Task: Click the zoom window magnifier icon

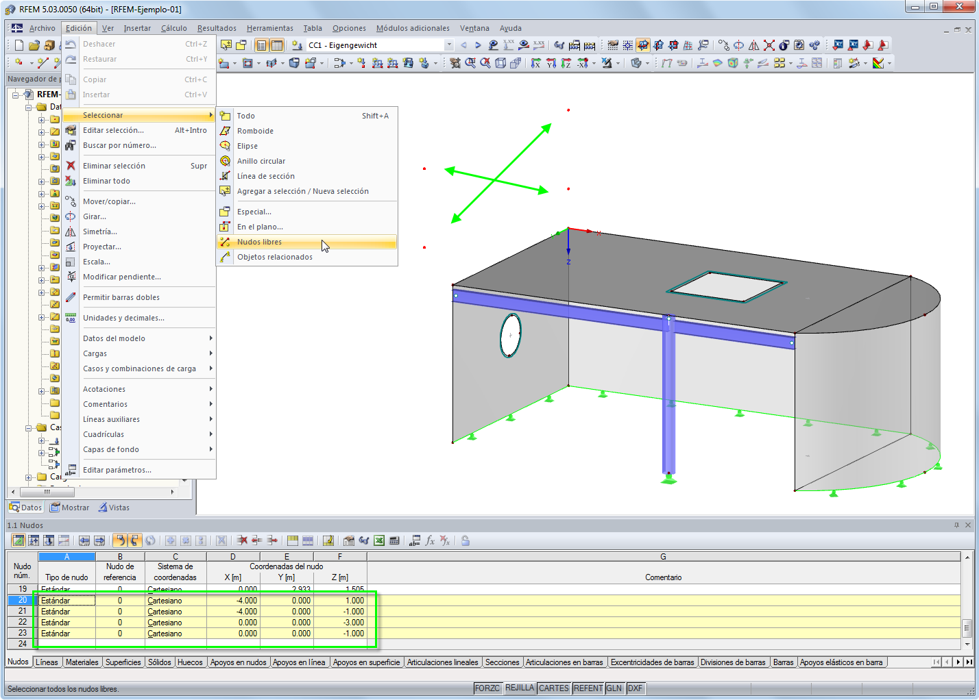Action: coord(470,63)
